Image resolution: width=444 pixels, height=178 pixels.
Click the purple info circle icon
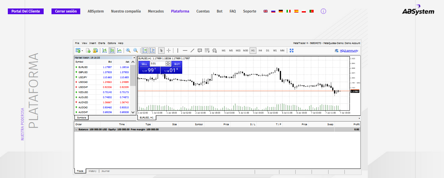pos(323,11)
